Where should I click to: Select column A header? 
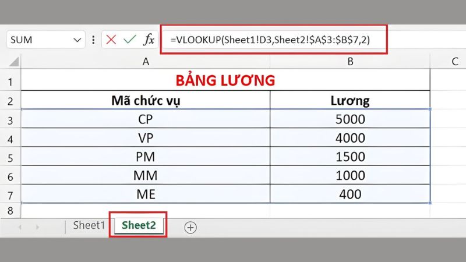tap(146, 62)
